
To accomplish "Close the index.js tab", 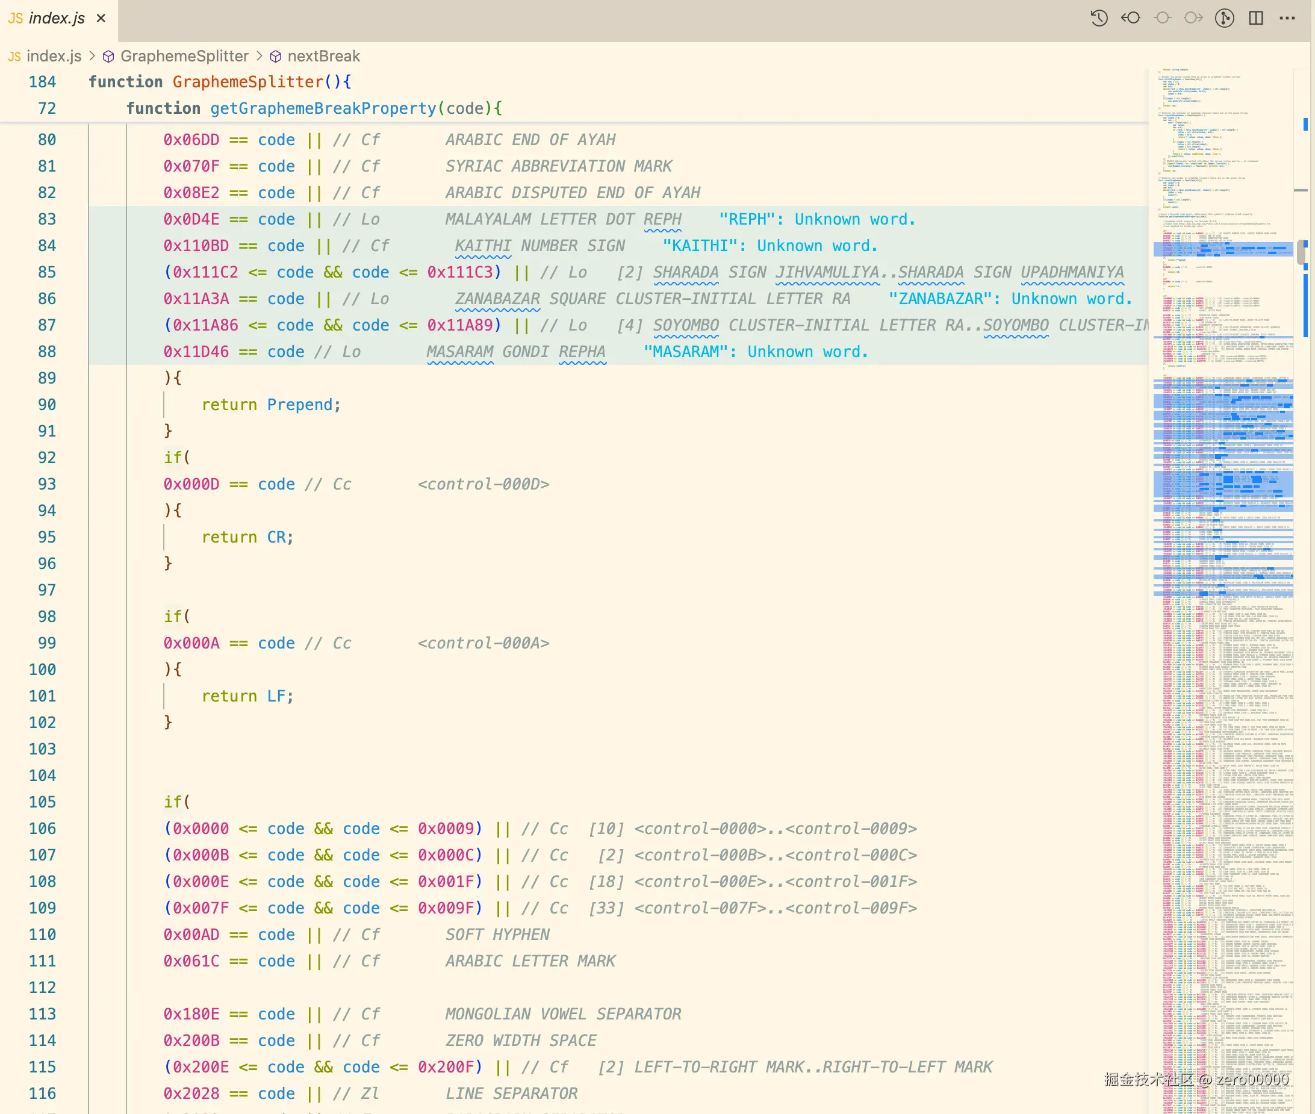I will [101, 18].
